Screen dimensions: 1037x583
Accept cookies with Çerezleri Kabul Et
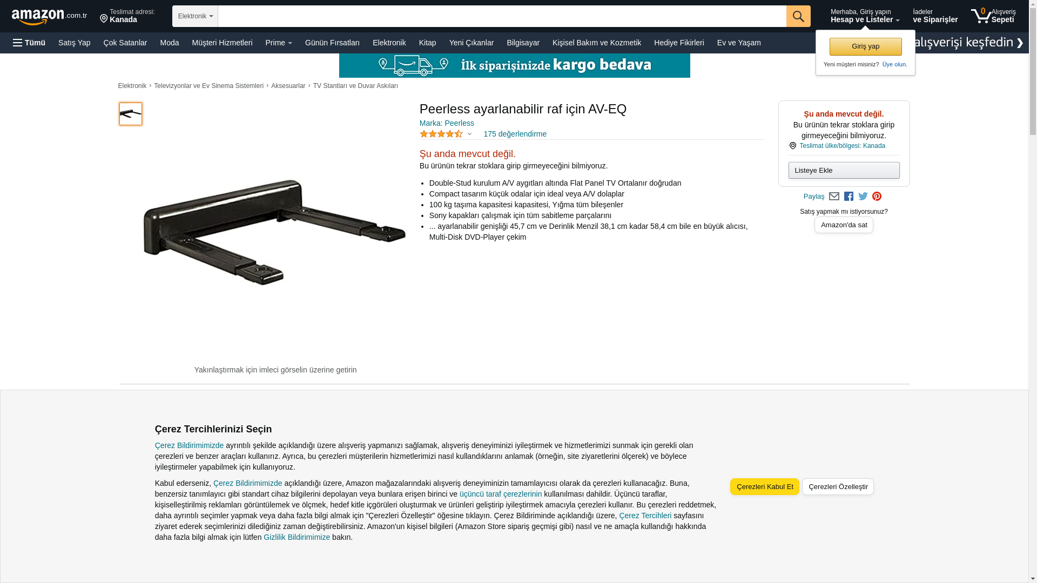[765, 486]
